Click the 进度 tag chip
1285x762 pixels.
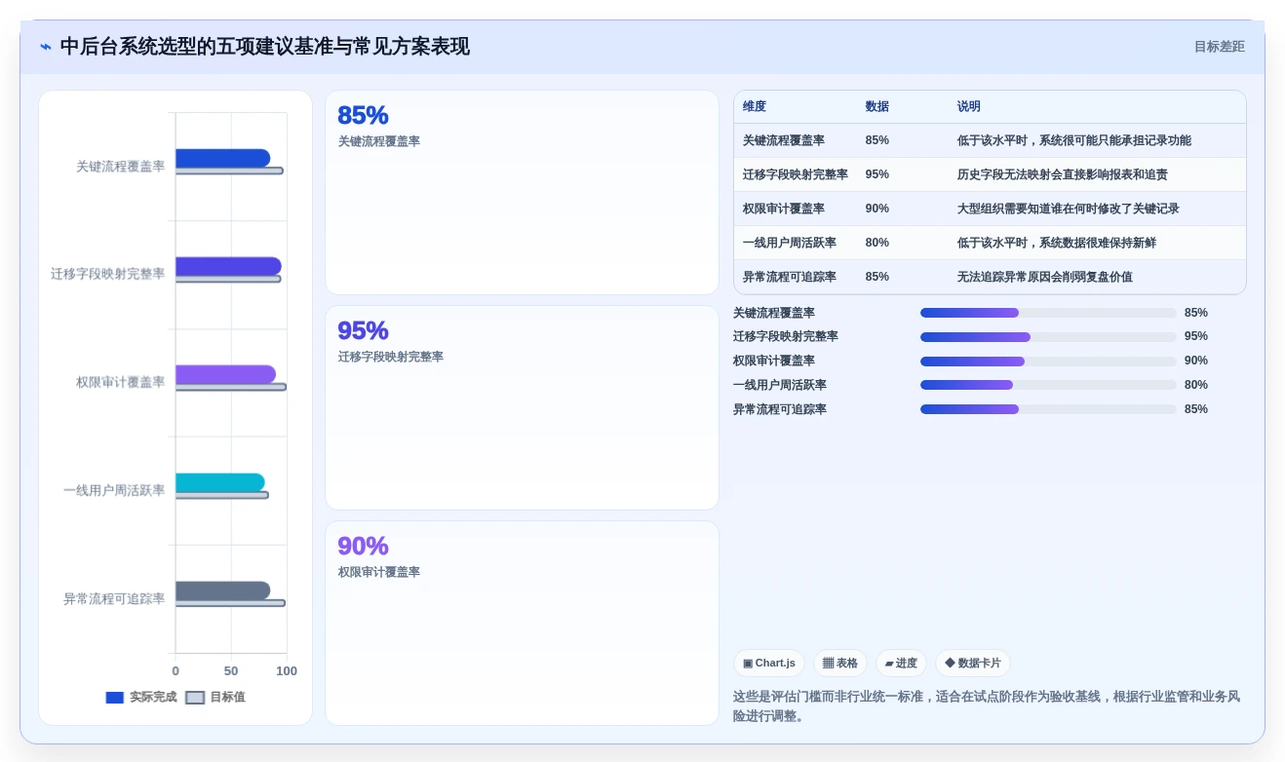(901, 664)
